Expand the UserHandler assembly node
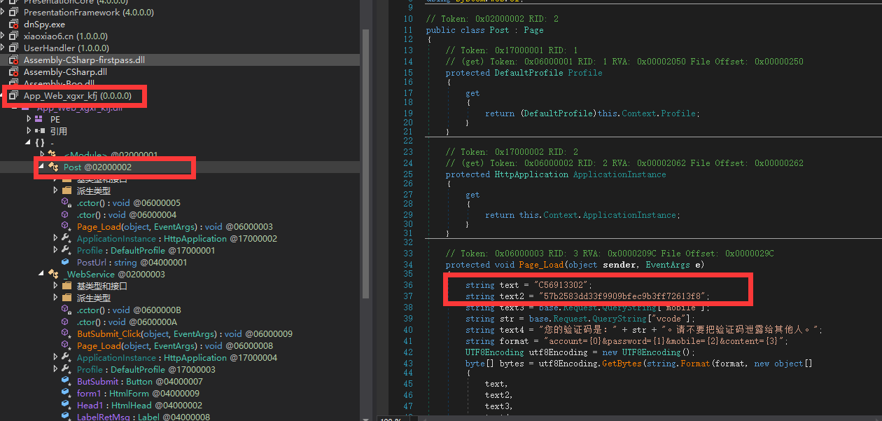 pos(3,48)
